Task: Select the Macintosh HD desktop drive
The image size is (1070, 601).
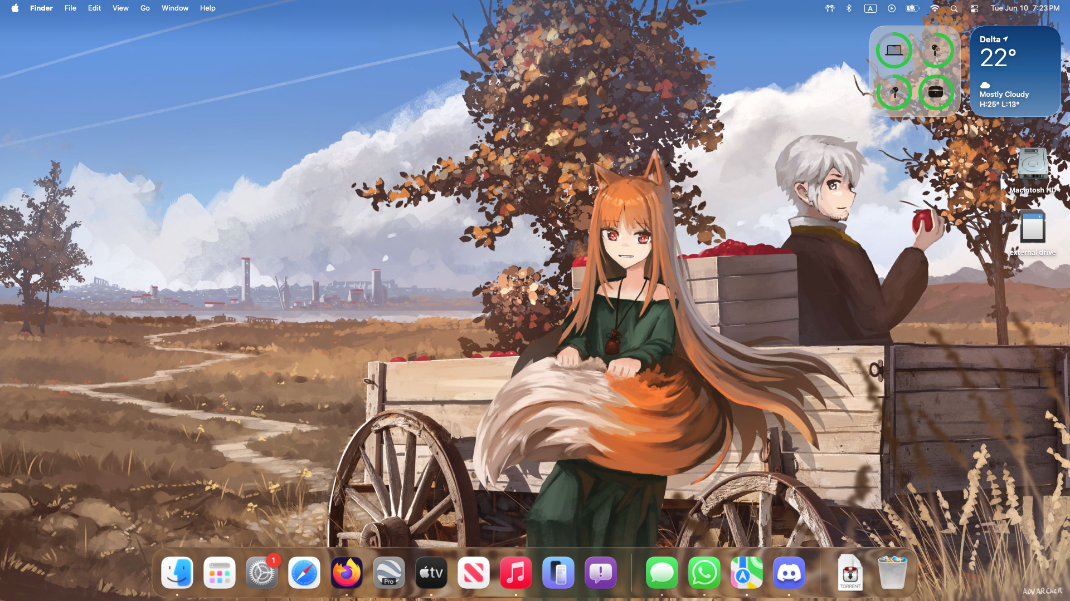Action: click(x=1033, y=171)
